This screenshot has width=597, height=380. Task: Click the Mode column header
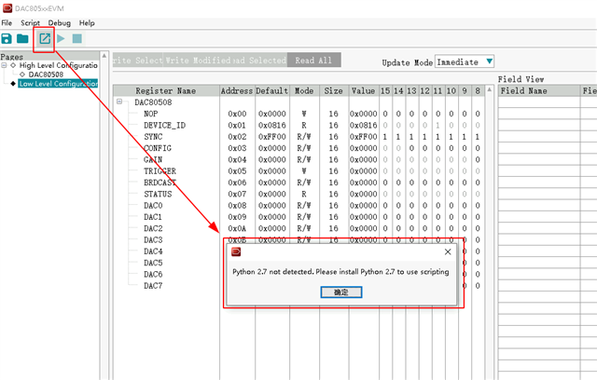(304, 91)
